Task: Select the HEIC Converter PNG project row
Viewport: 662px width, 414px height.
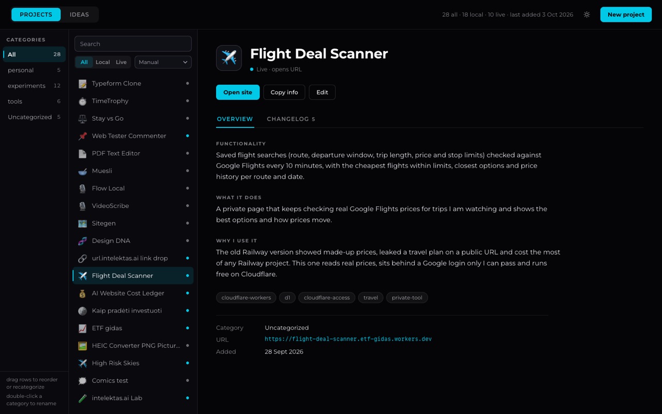Action: (x=133, y=346)
